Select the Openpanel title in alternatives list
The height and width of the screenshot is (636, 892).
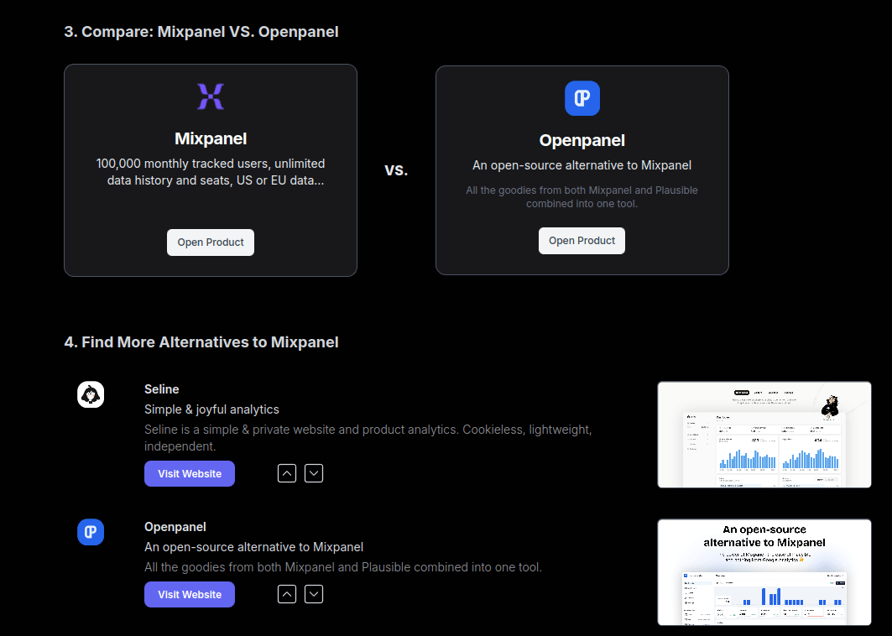[175, 527]
